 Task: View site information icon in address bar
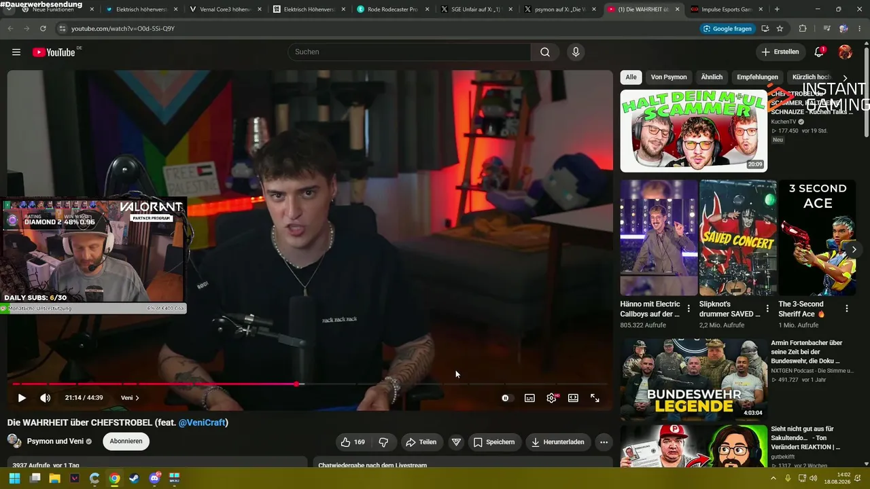pos(62,29)
